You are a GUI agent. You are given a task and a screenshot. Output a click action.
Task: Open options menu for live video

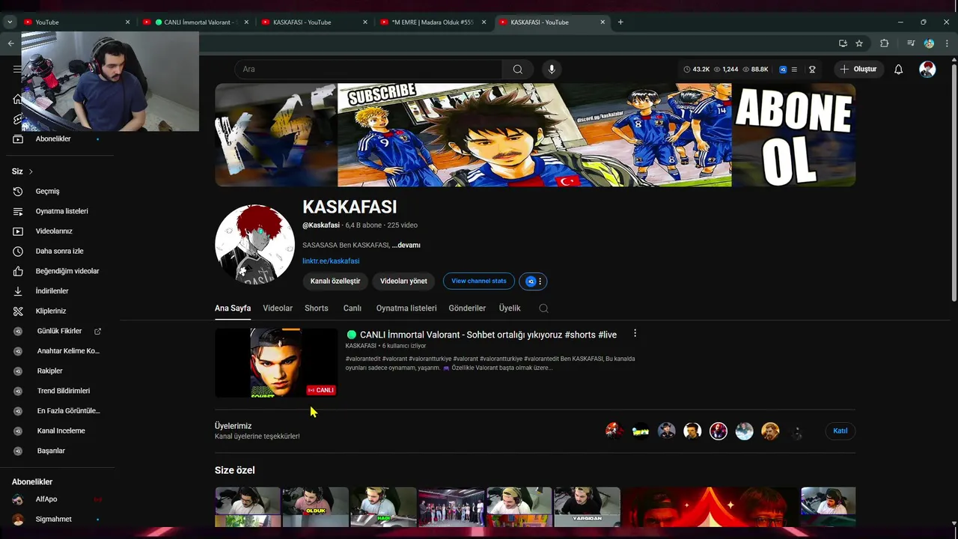[635, 334]
